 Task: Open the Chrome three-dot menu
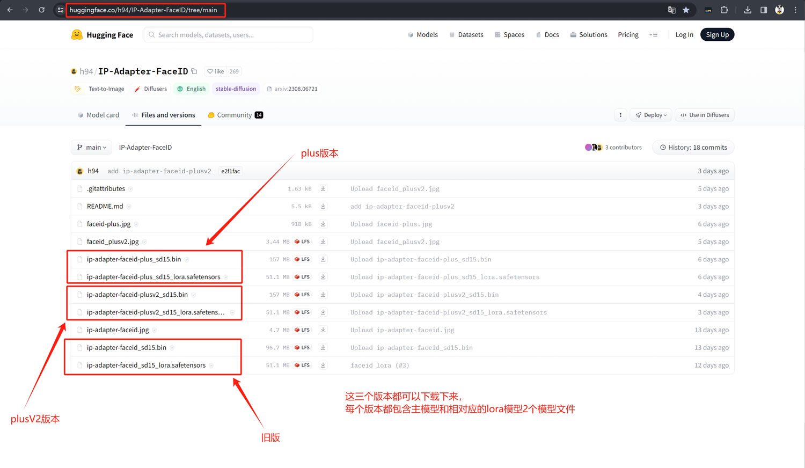795,10
